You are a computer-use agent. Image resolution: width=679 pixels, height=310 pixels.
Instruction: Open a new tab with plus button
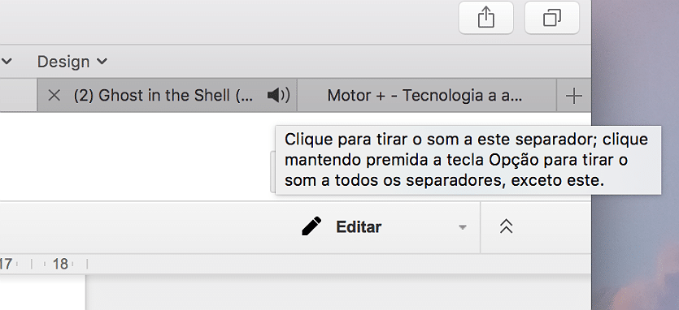pyautogui.click(x=574, y=96)
